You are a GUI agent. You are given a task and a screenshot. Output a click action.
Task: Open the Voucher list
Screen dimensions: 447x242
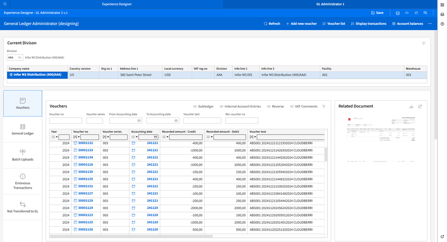coord(334,24)
